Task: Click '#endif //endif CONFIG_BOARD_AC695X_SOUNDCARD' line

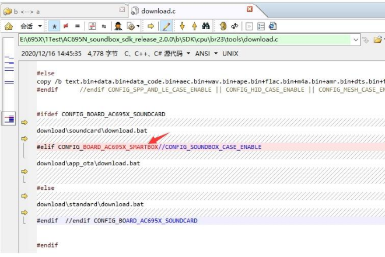Action: click(211, 221)
